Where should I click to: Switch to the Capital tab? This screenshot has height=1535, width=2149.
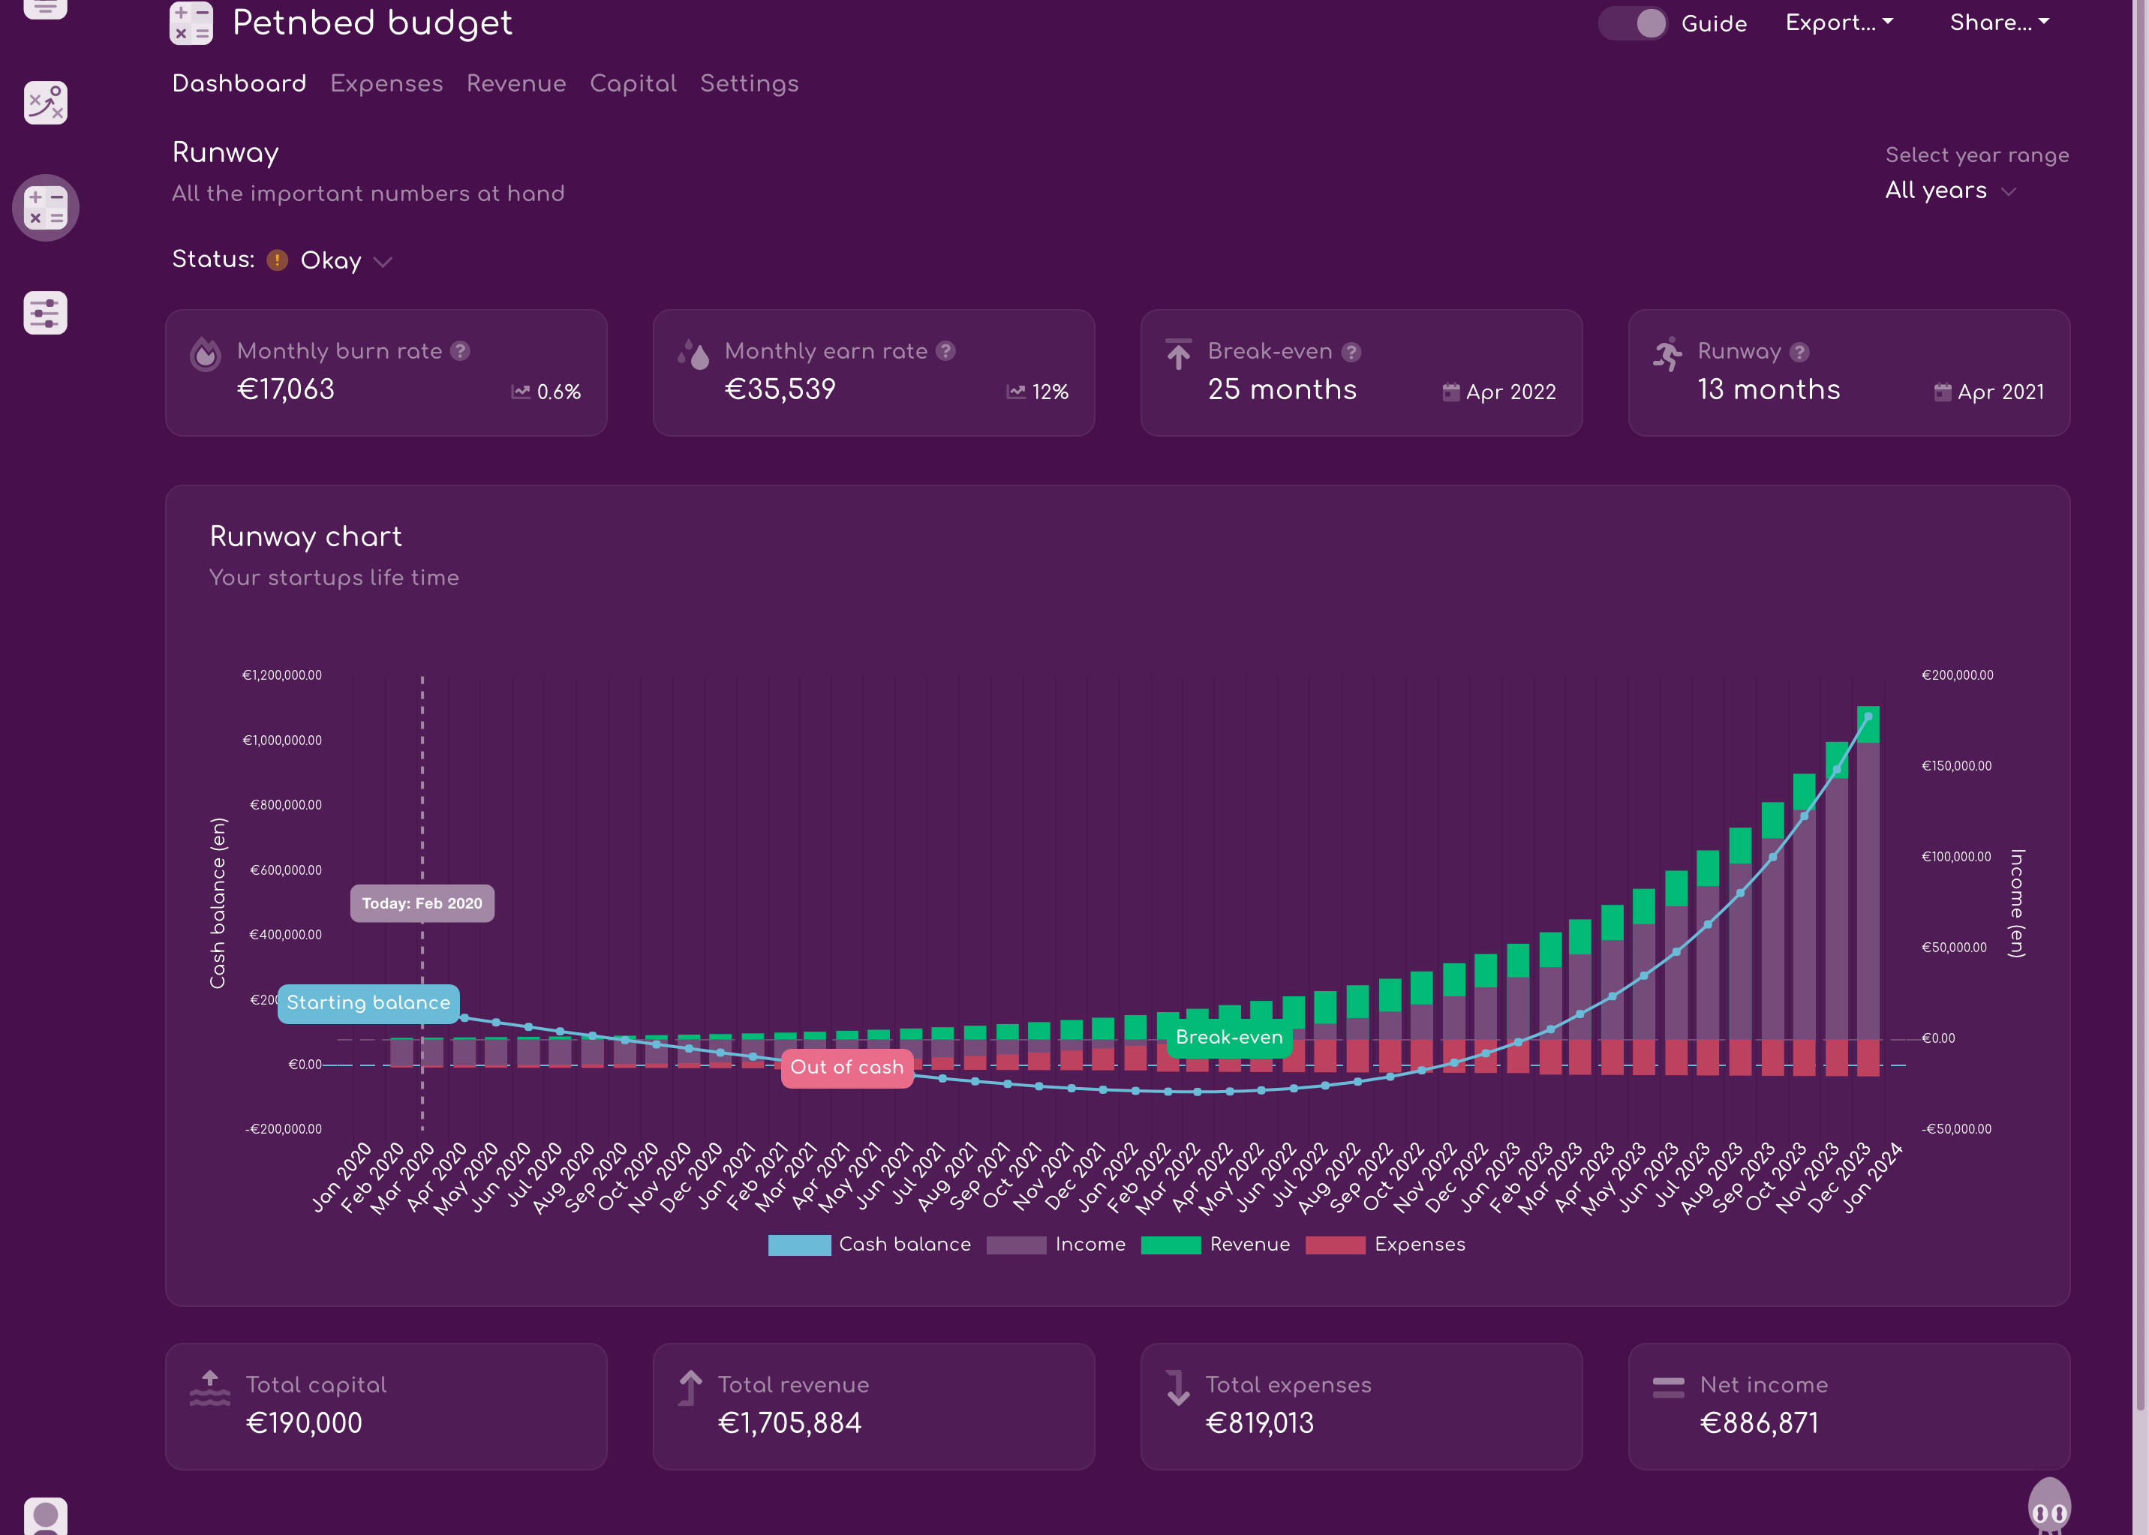click(633, 83)
